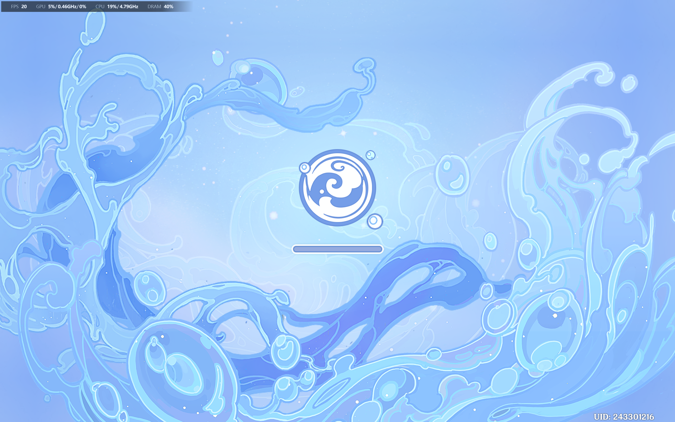
Task: Click the bubble at lower-right of Hydro emblem
Action: (374, 221)
